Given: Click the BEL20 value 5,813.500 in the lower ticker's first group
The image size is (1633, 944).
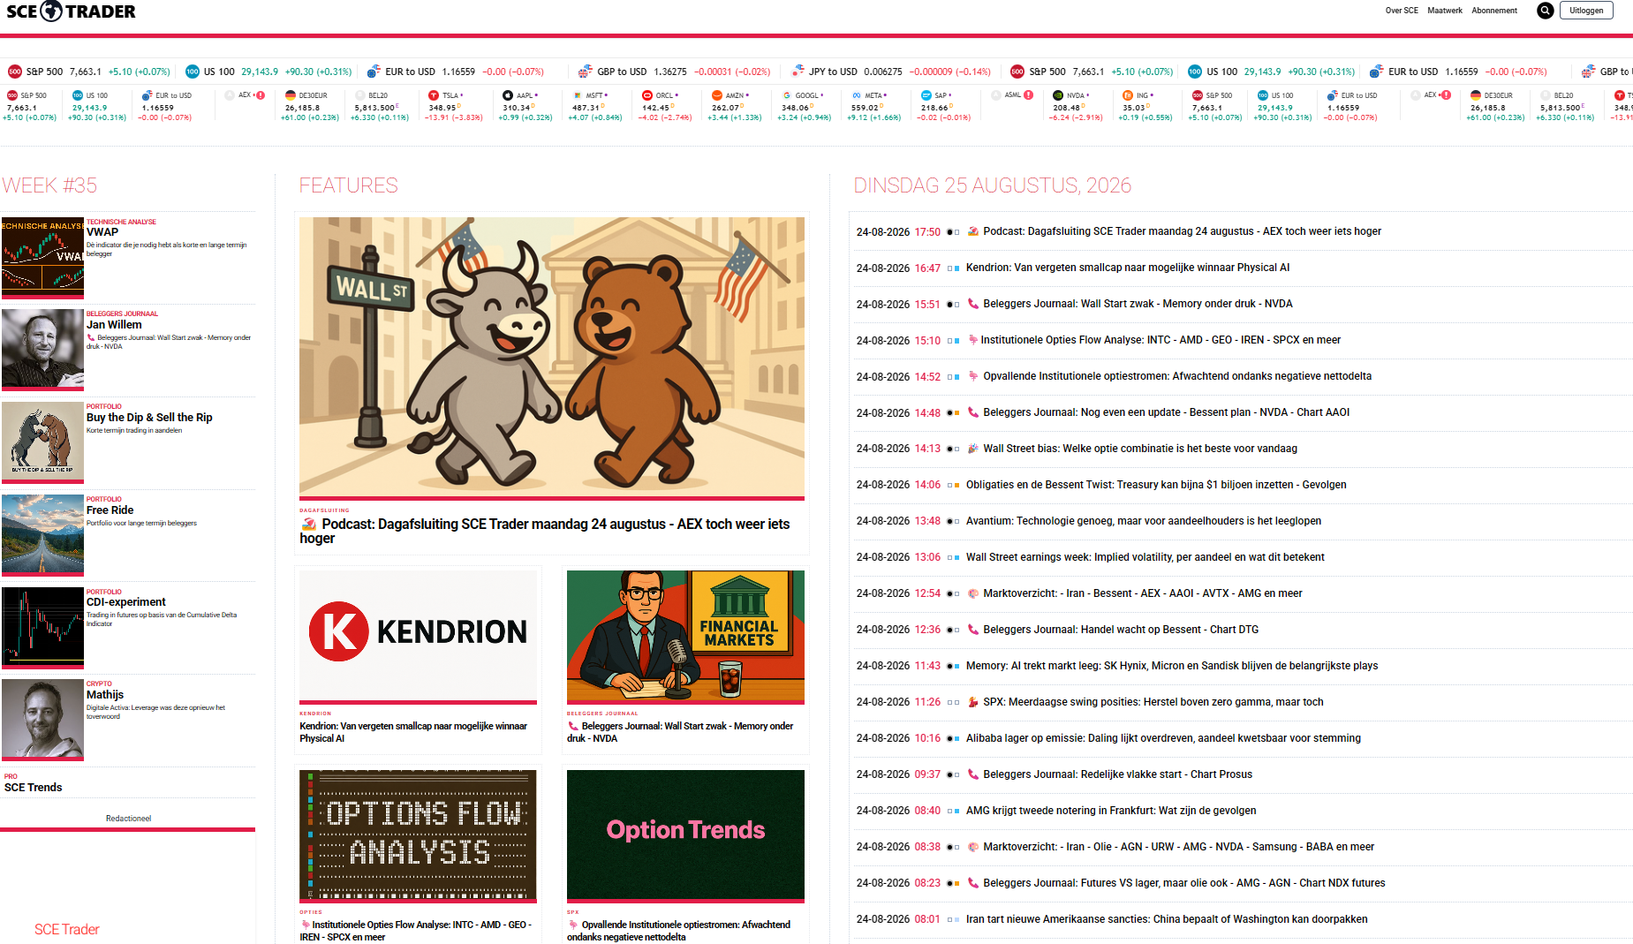Looking at the screenshot, I should click(x=374, y=108).
